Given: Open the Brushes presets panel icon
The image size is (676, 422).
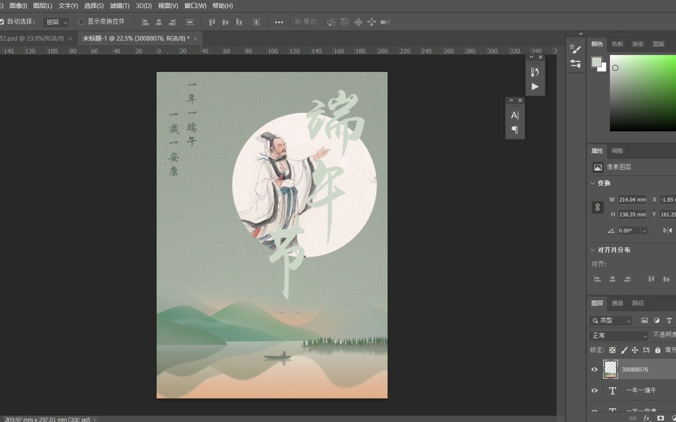Looking at the screenshot, I should tap(575, 64).
